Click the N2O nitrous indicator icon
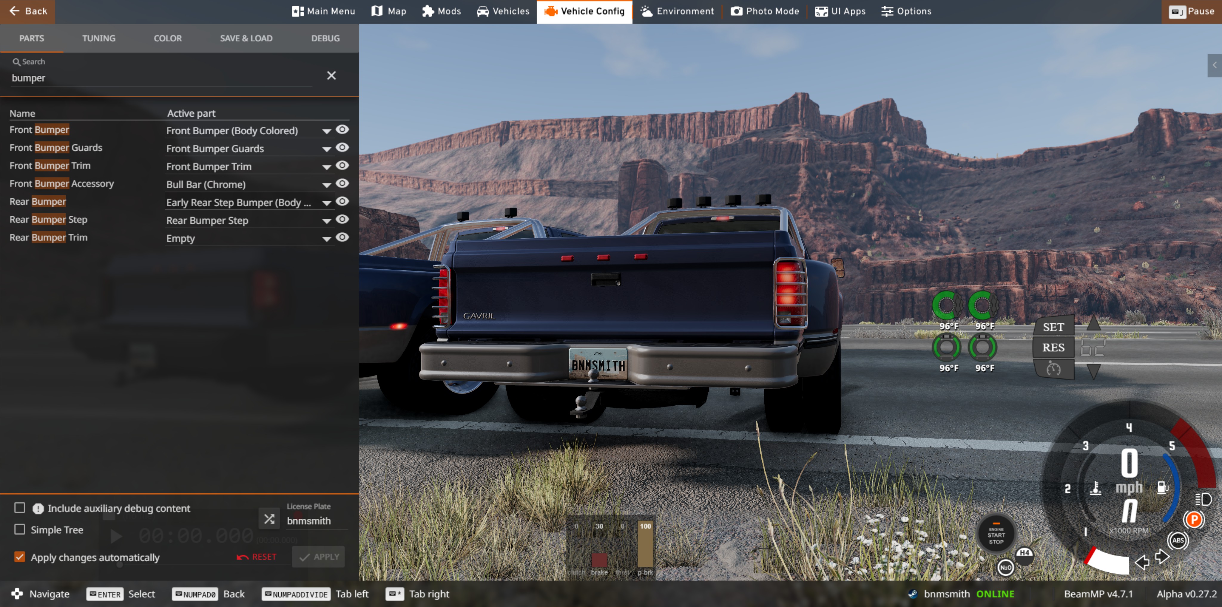This screenshot has height=607, width=1222. click(1005, 567)
